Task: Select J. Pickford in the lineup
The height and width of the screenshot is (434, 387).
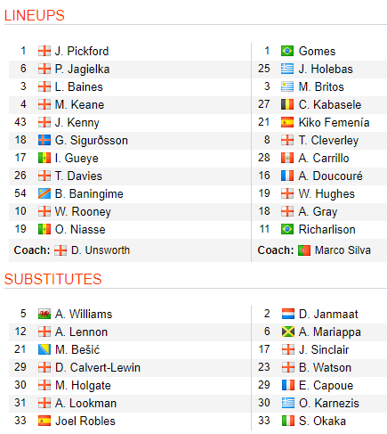Action: click(x=82, y=51)
